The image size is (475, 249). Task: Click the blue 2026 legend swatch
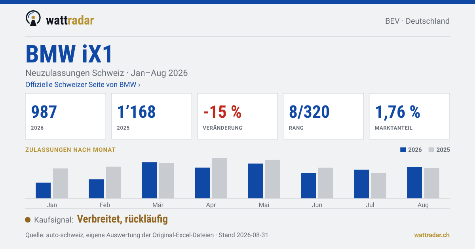[403, 150]
